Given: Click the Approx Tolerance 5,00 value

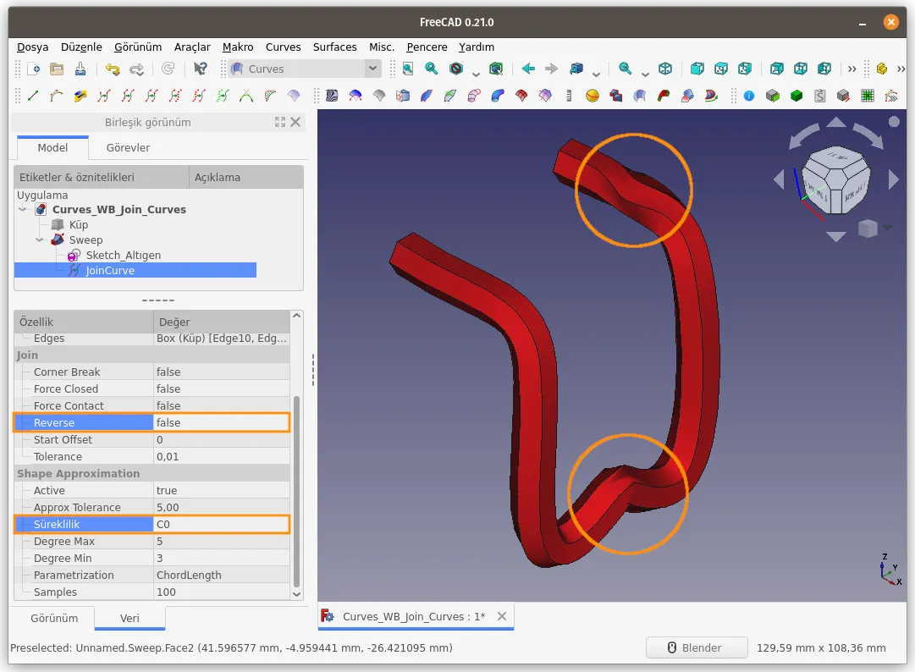Looking at the screenshot, I should 221,507.
